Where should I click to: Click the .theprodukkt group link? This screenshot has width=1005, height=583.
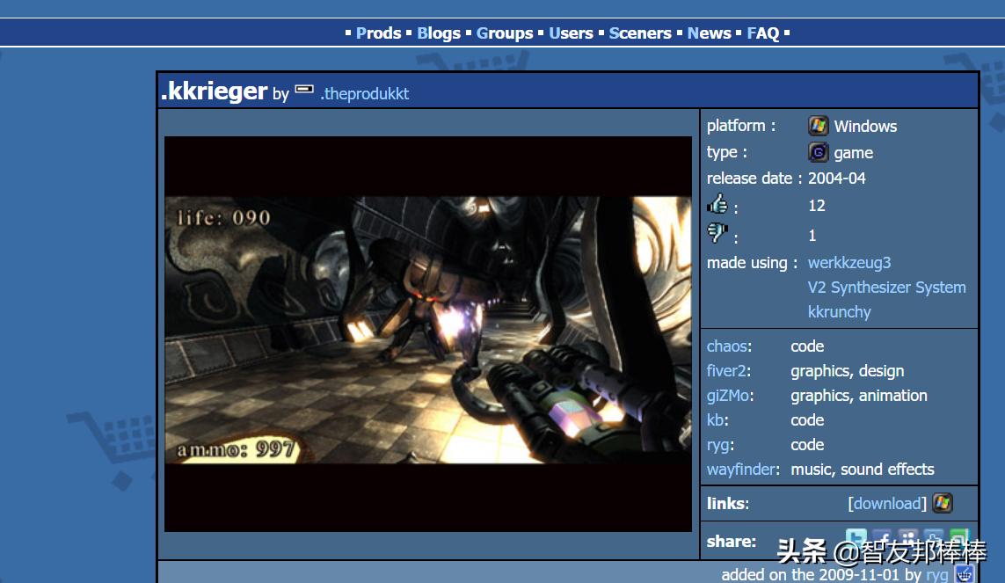[x=364, y=93]
